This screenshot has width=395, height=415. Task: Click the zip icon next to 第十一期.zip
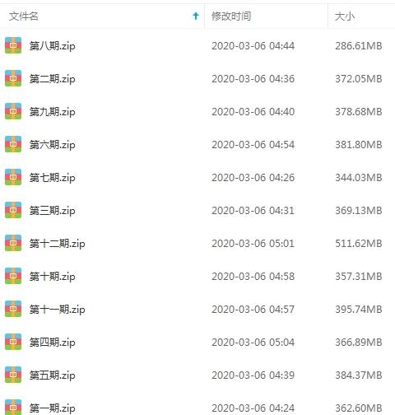pos(13,309)
